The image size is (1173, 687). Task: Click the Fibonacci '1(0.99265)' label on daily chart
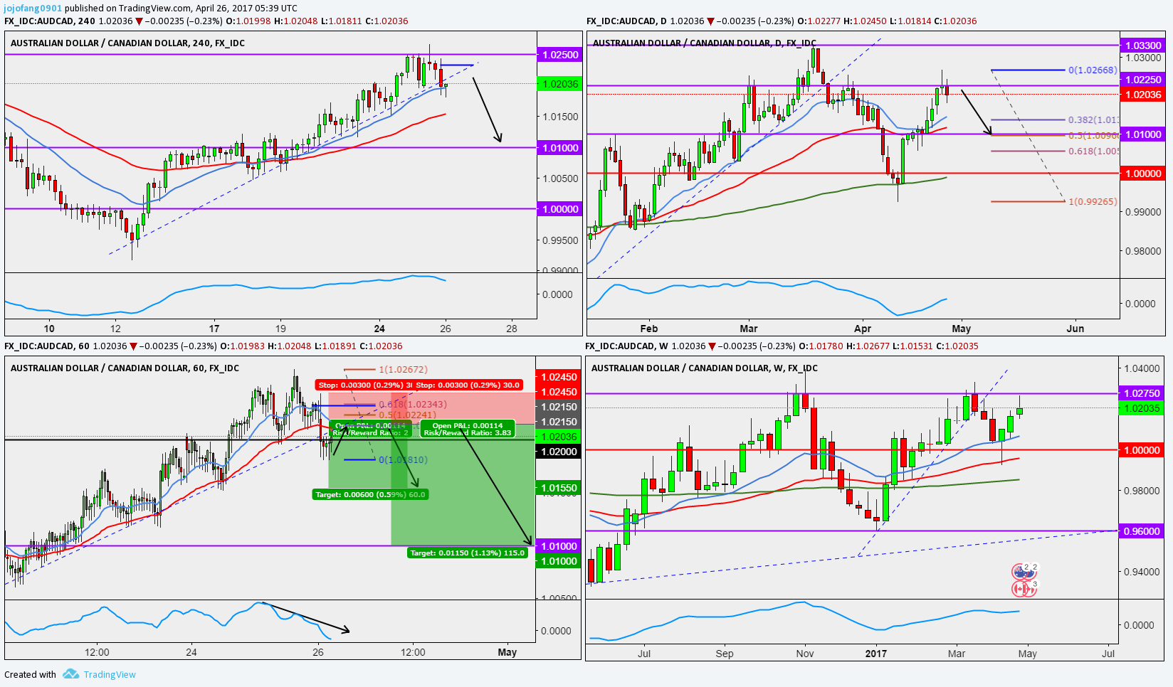[1093, 202]
